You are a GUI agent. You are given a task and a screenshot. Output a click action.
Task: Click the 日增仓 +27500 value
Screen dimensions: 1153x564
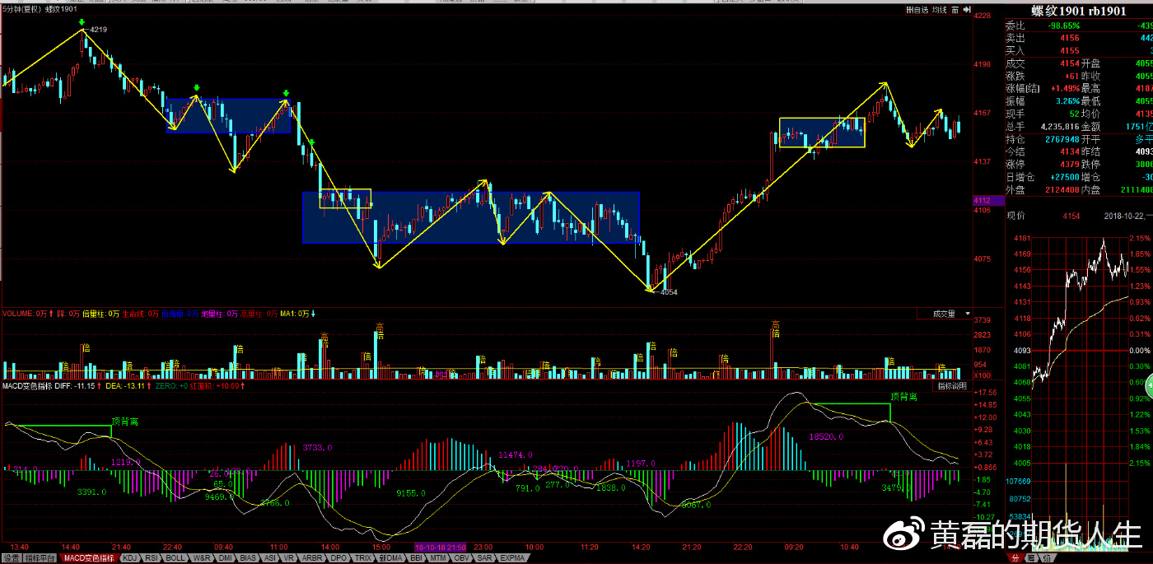(x=1065, y=177)
